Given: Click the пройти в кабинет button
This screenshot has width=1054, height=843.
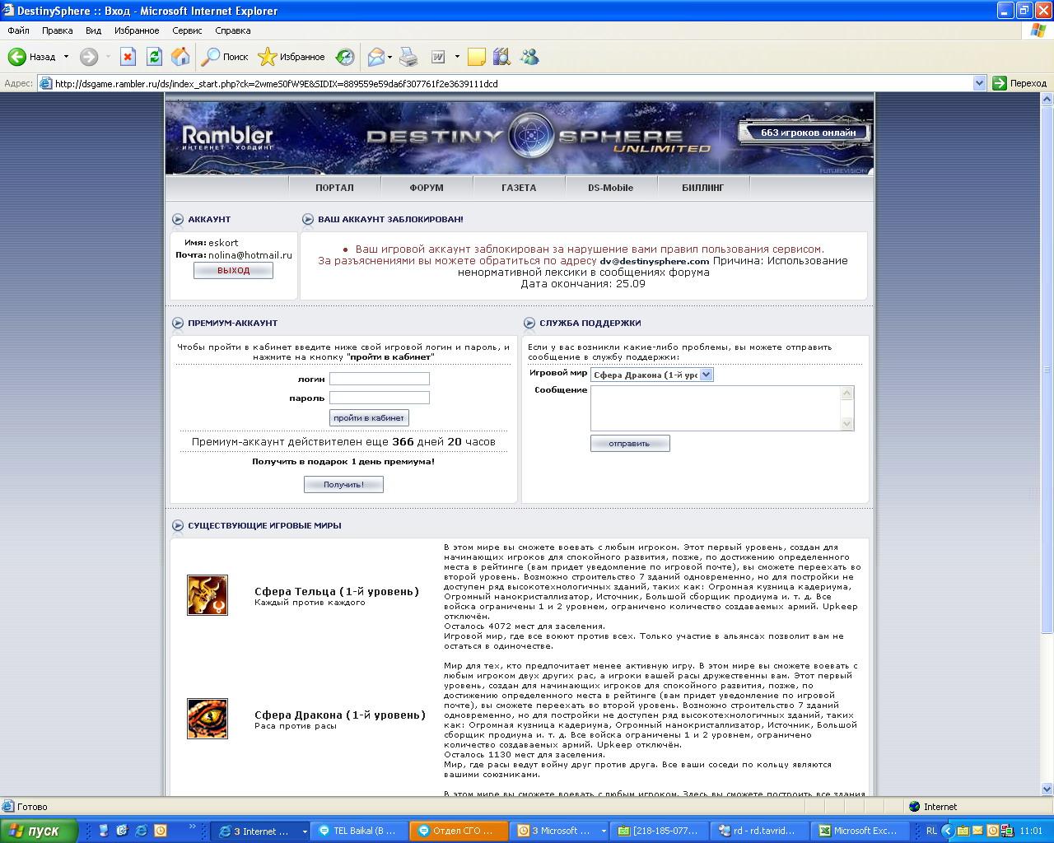Looking at the screenshot, I should click(x=369, y=417).
